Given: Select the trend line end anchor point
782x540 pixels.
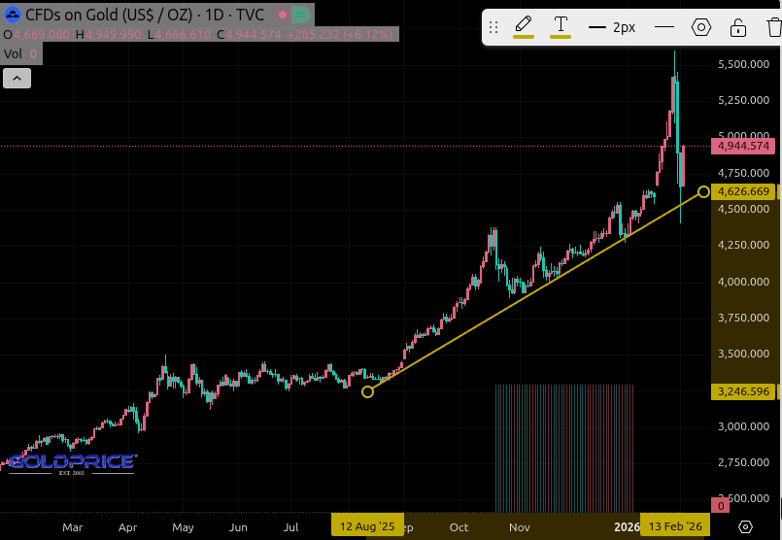Looking at the screenshot, I should click(x=703, y=191).
